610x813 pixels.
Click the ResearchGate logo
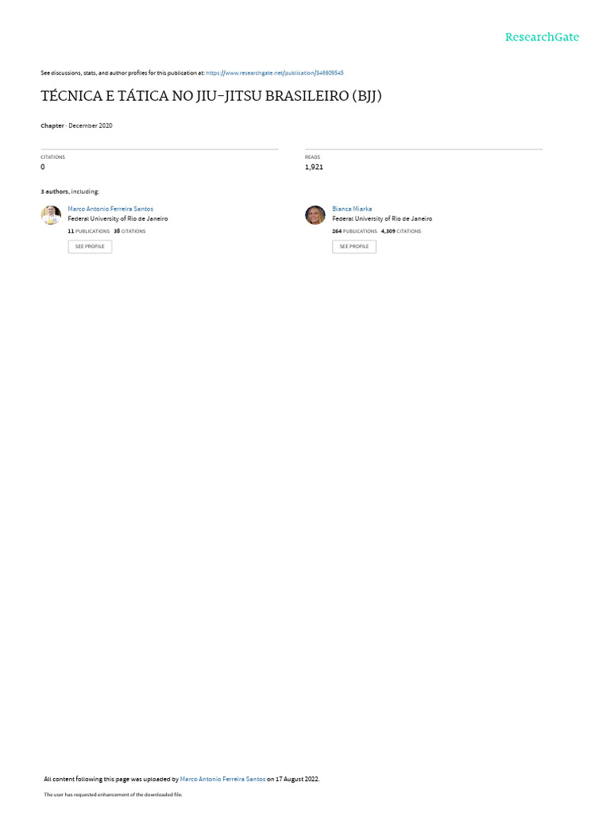pos(542,37)
